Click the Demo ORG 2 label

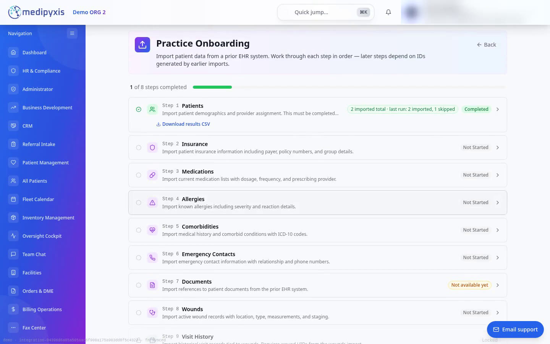pyautogui.click(x=89, y=12)
